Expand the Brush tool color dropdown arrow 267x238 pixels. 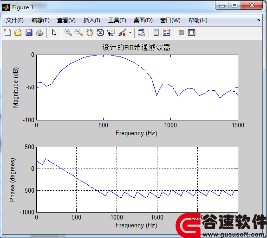pos(130,32)
